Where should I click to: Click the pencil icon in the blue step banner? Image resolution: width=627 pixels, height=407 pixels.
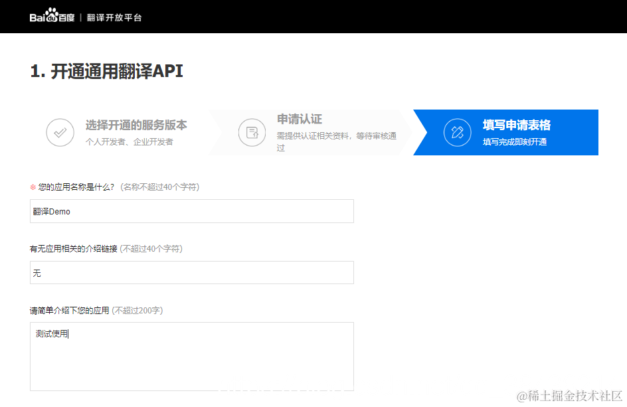456,132
